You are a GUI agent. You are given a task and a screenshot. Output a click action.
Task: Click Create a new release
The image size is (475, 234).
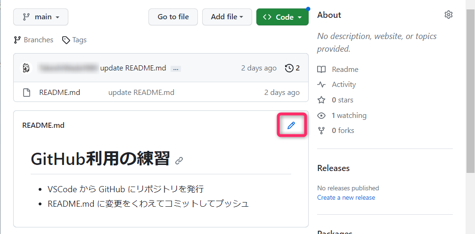pyautogui.click(x=346, y=197)
